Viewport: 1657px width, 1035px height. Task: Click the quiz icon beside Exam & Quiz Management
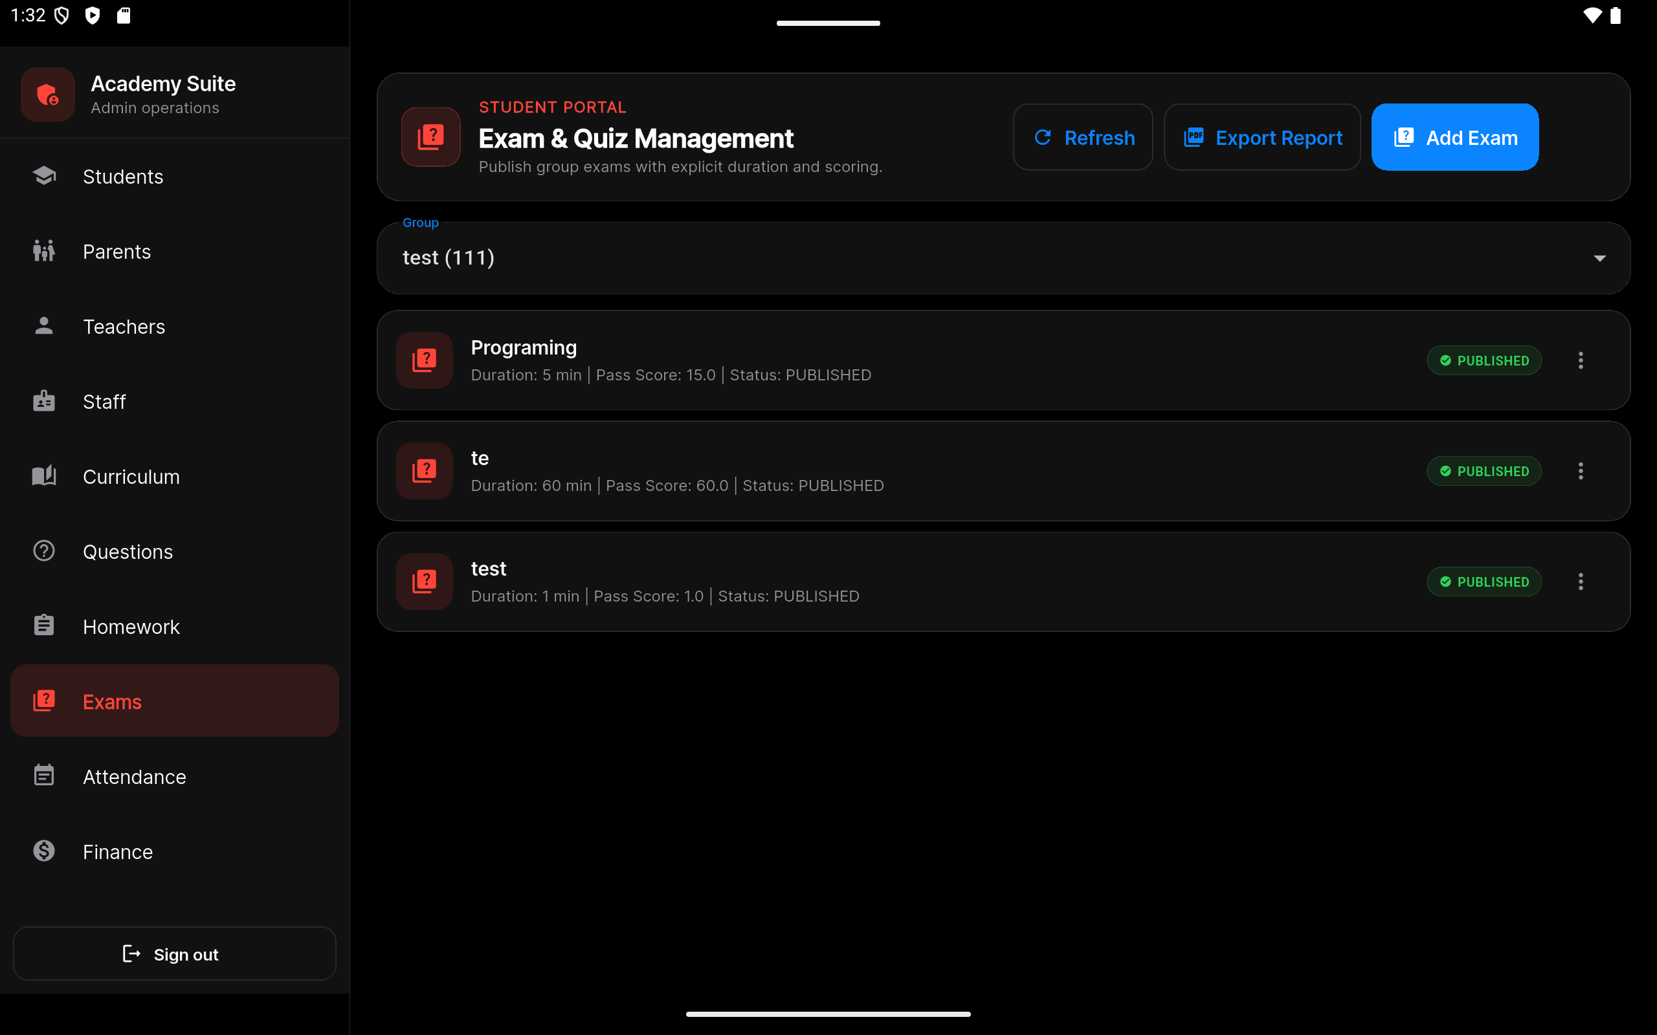coord(430,137)
